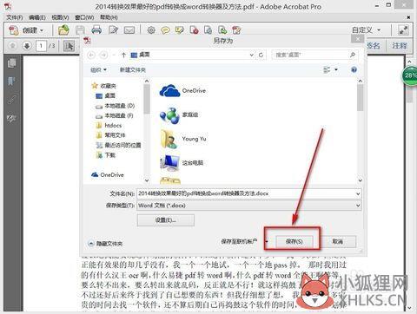
Task: Click the help icon in Save As dialog
Action: (354, 69)
